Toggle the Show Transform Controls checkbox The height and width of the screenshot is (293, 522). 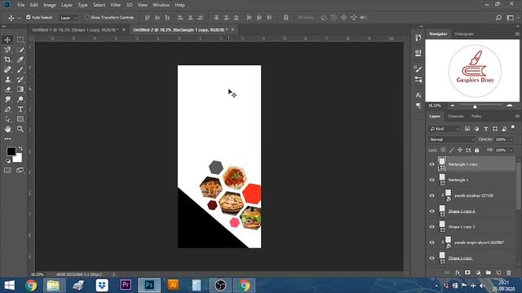[x=87, y=17]
